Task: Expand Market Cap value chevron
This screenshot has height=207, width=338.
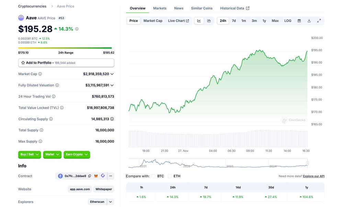Action: [x=112, y=74]
